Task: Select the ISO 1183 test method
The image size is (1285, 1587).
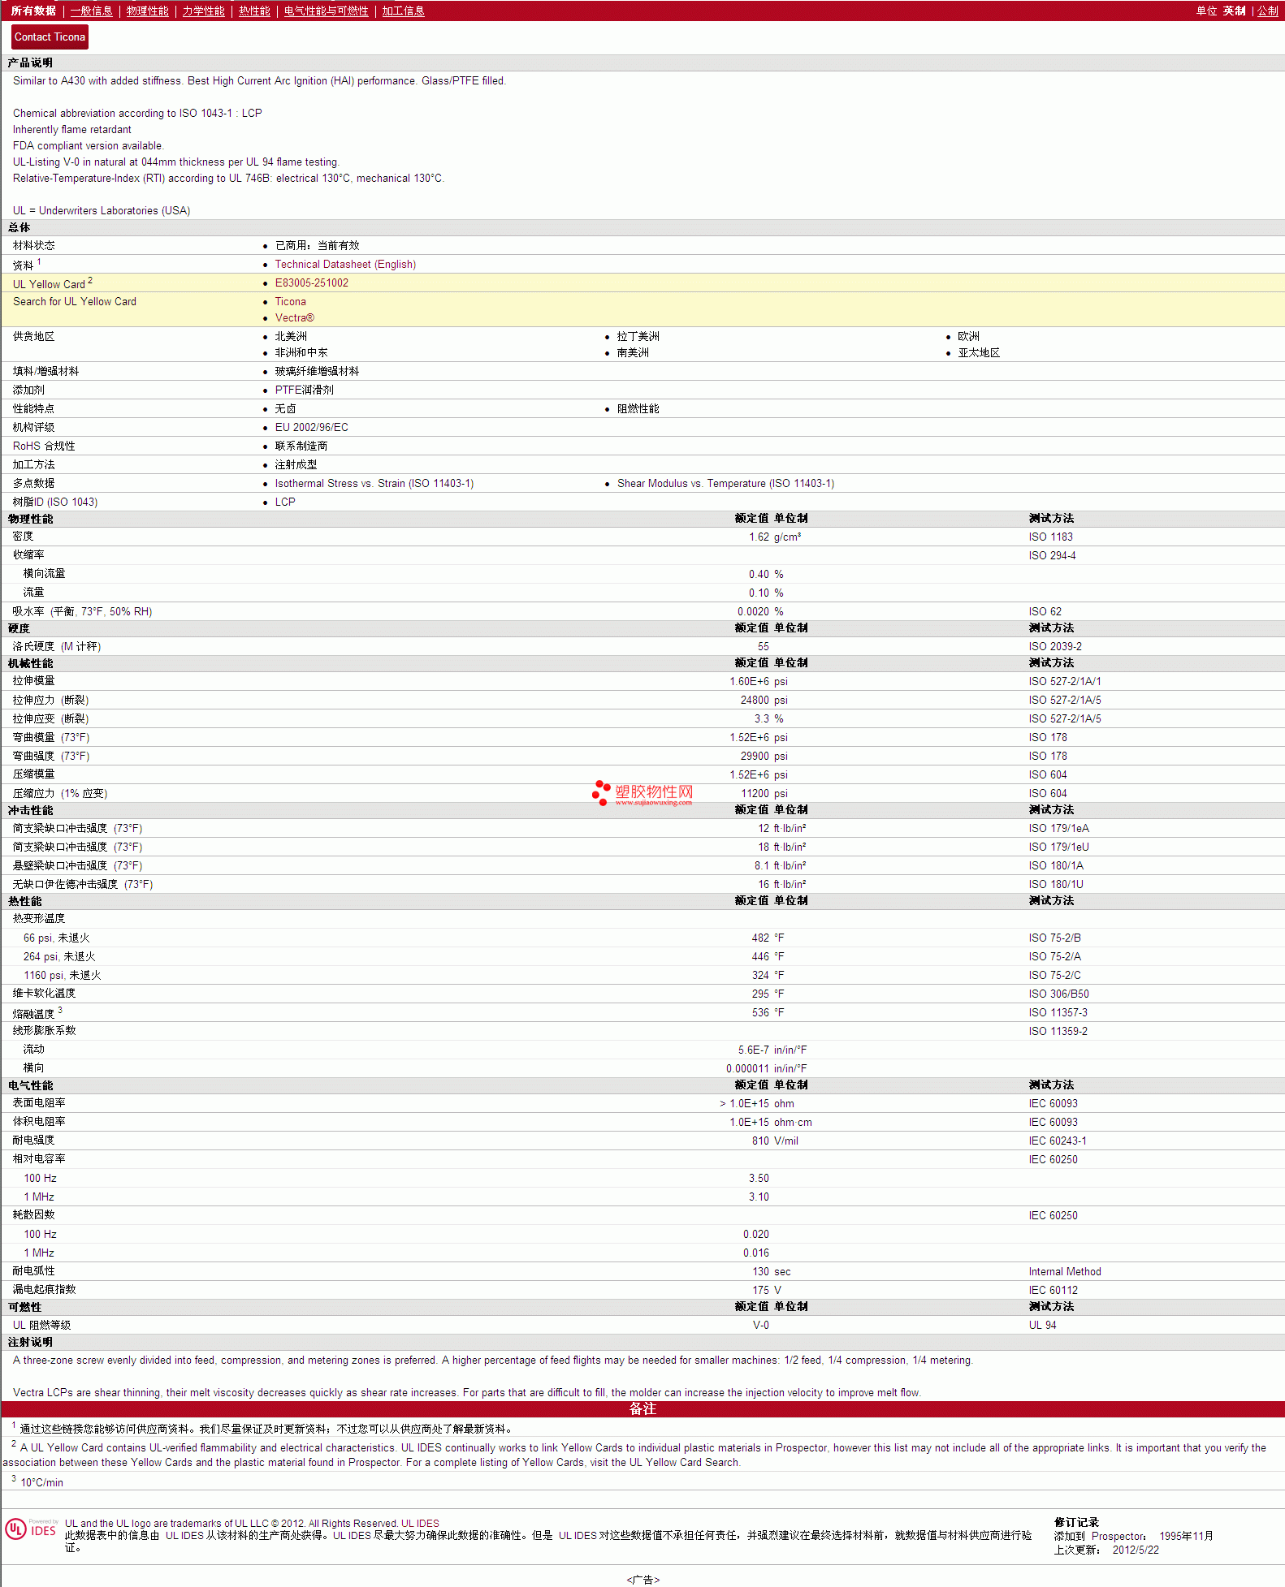Action: (1050, 537)
